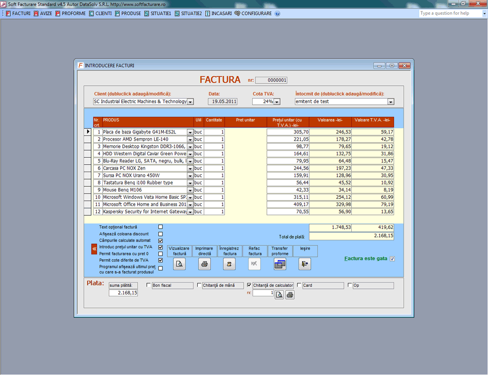This screenshot has height=375, width=488.
Task: Click the PRODUSE menu icon
Action: coord(117,14)
